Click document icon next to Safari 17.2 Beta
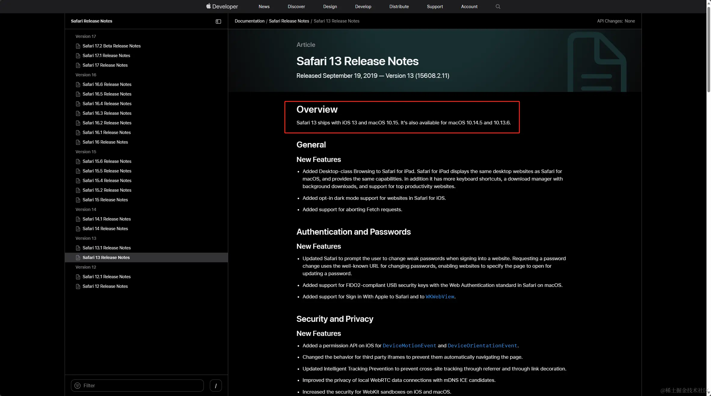The width and height of the screenshot is (711, 396). pyautogui.click(x=78, y=46)
